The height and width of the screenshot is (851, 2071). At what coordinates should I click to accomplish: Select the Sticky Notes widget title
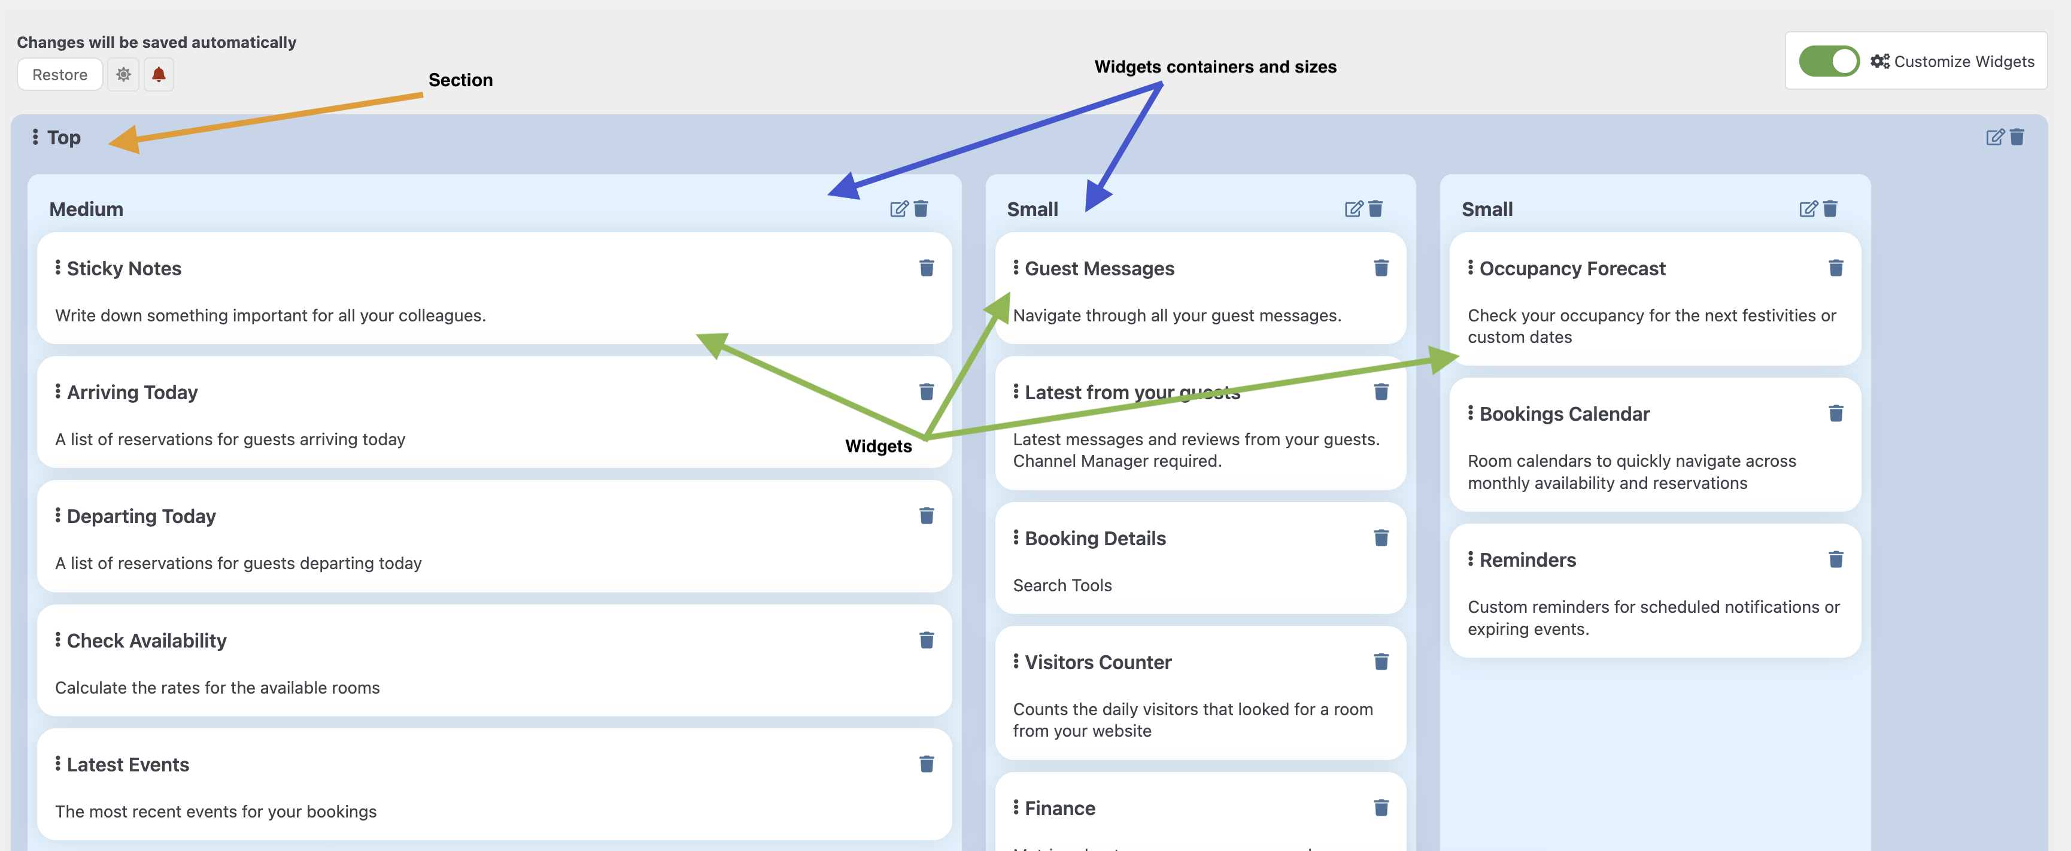[124, 268]
